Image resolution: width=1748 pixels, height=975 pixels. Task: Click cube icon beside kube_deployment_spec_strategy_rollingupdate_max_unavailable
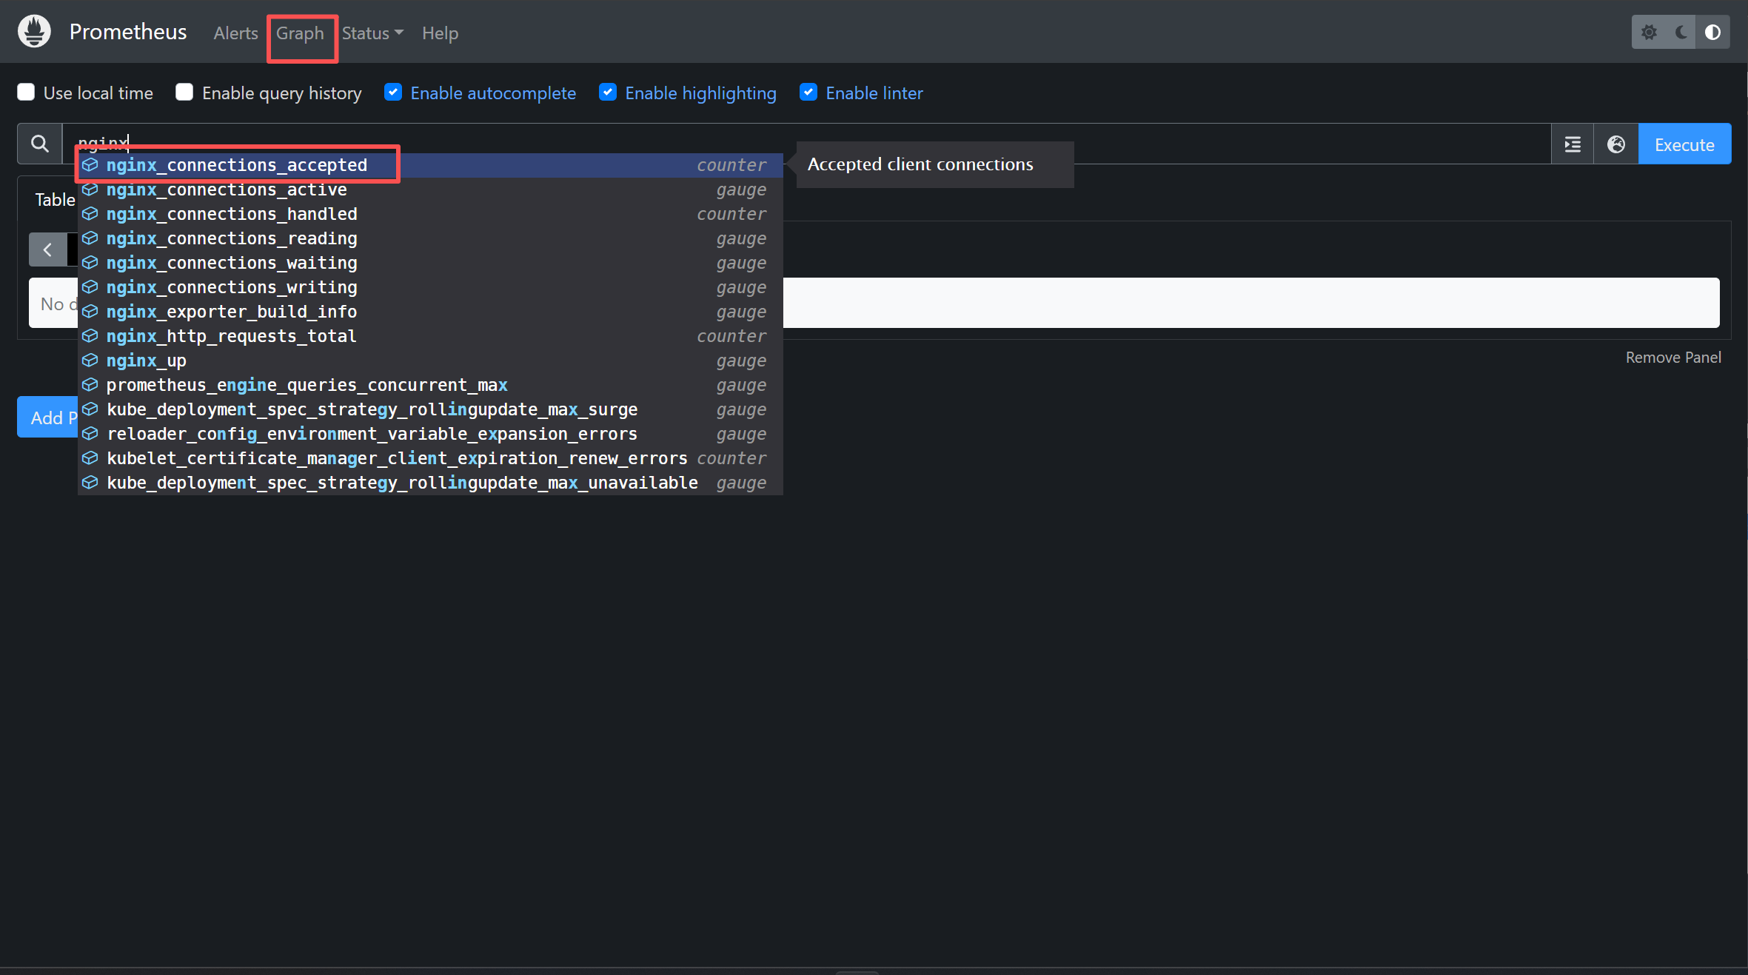pos(90,483)
